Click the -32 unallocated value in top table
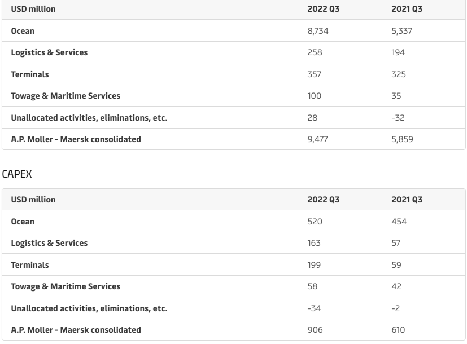The image size is (467, 344). pos(398,118)
